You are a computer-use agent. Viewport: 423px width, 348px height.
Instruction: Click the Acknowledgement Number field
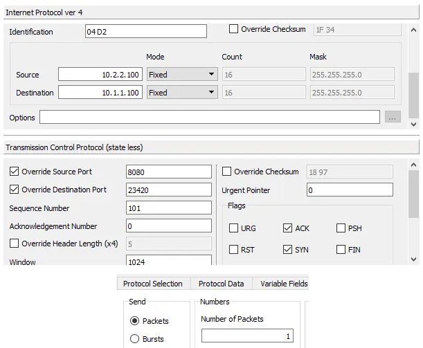point(169,226)
